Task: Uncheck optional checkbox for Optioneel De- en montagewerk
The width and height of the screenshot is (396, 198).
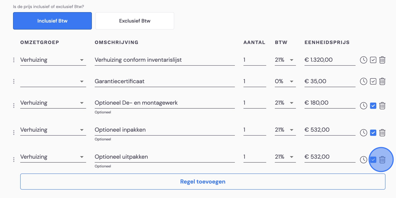Action: coord(373,106)
